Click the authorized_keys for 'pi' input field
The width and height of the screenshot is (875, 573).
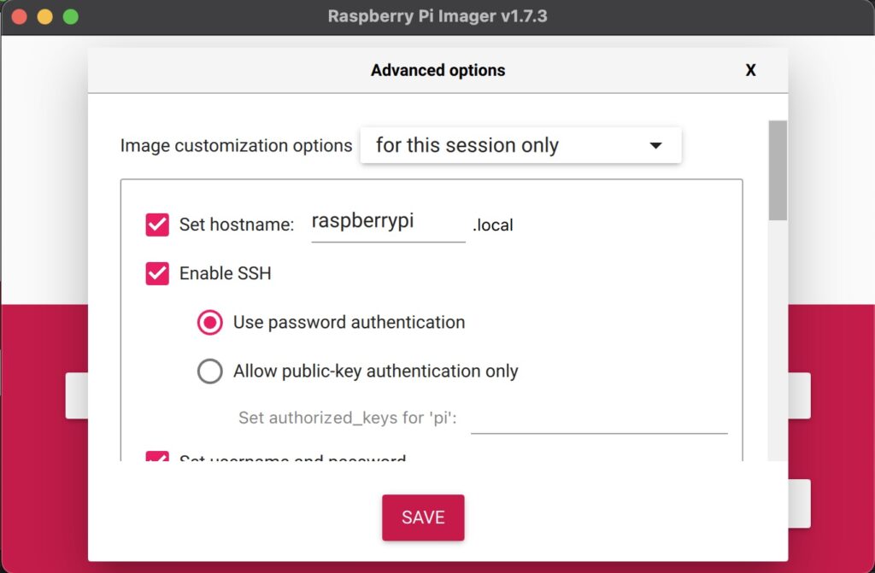click(599, 418)
